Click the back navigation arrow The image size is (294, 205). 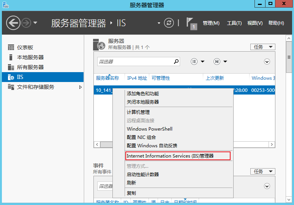[x=13, y=23]
